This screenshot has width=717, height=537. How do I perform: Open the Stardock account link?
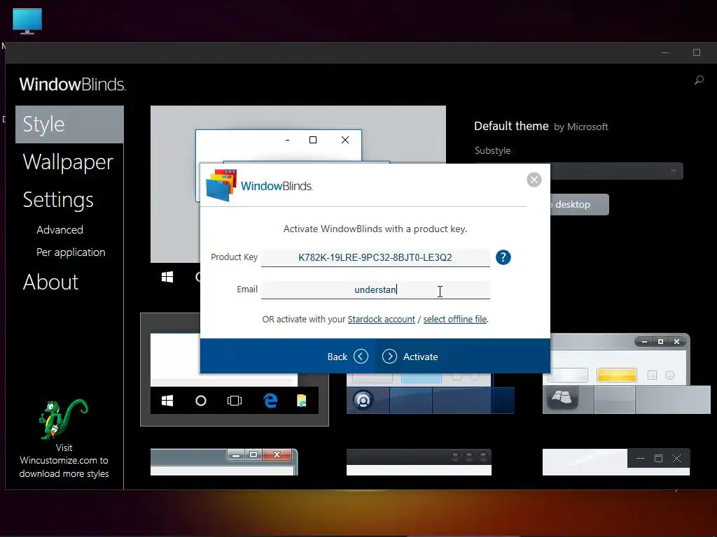[382, 319]
